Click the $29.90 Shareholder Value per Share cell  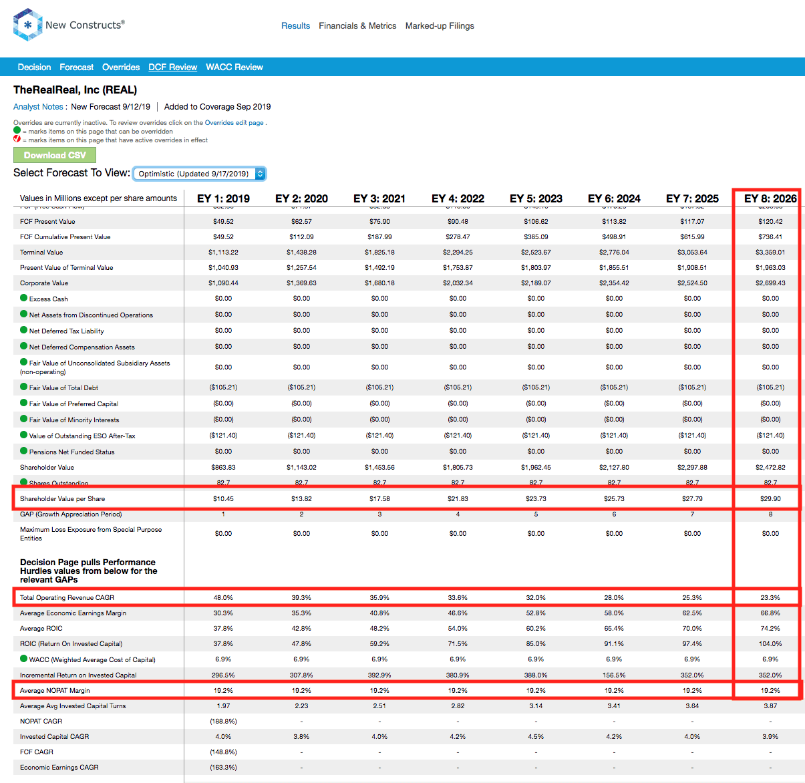click(x=770, y=499)
